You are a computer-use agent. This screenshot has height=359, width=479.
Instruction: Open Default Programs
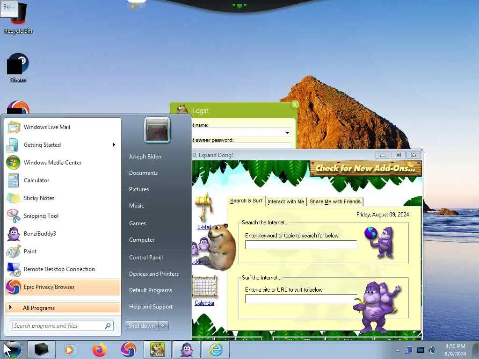[x=151, y=290]
